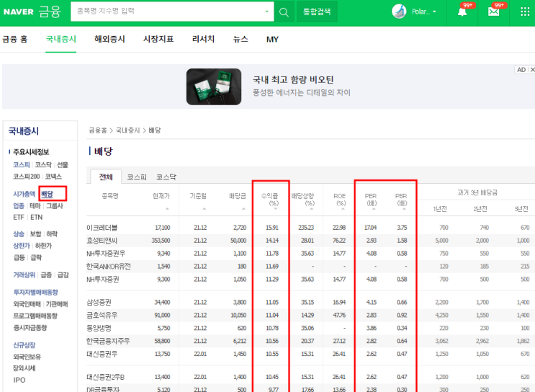Close the ad banner X
This screenshot has width=535, height=392.
click(x=532, y=70)
